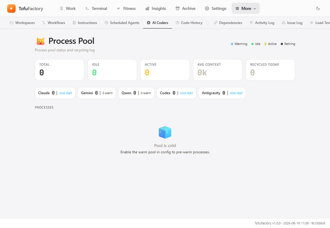Open the Dependencies subtab
The width and height of the screenshot is (330, 228).
pos(228,23)
